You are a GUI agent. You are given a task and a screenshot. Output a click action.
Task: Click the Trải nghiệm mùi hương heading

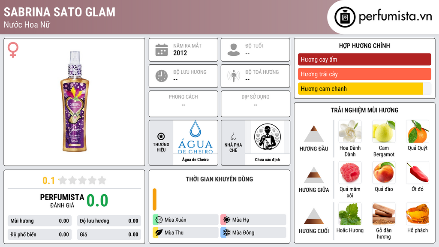pyautogui.click(x=364, y=110)
